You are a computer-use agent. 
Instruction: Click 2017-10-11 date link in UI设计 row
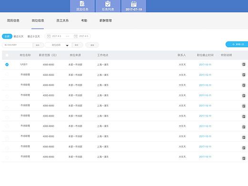click(205, 64)
